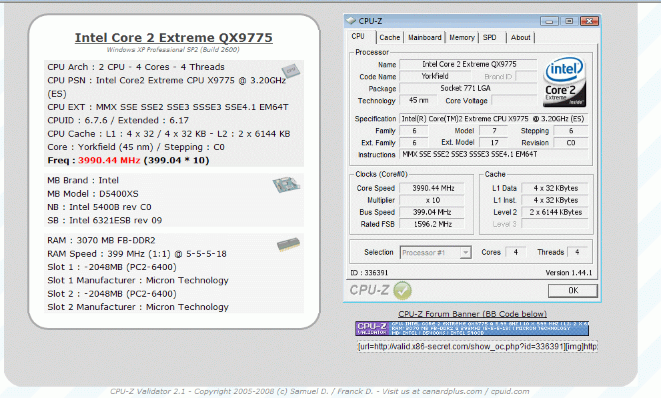661x398 pixels.
Task: Click the RAM module icon
Action: pyautogui.click(x=288, y=244)
